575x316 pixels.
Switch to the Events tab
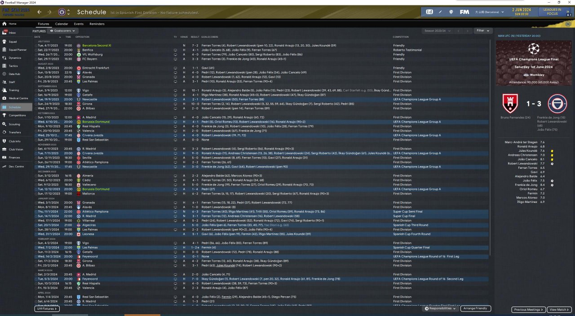coord(79,24)
